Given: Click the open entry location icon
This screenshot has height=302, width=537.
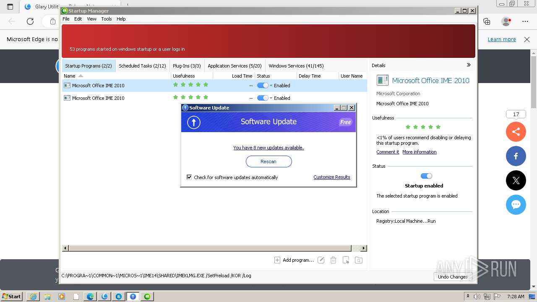Looking at the screenshot, I should point(346,260).
